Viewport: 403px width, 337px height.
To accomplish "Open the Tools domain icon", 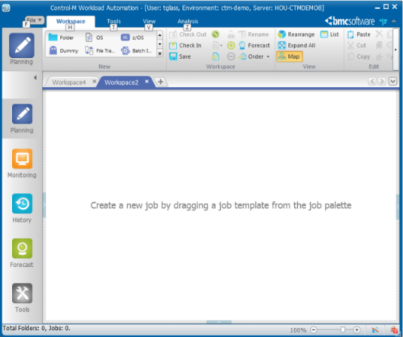I will (22, 294).
